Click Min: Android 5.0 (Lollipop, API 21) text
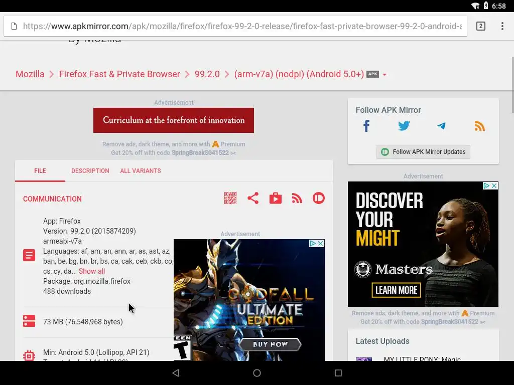 [96, 352]
